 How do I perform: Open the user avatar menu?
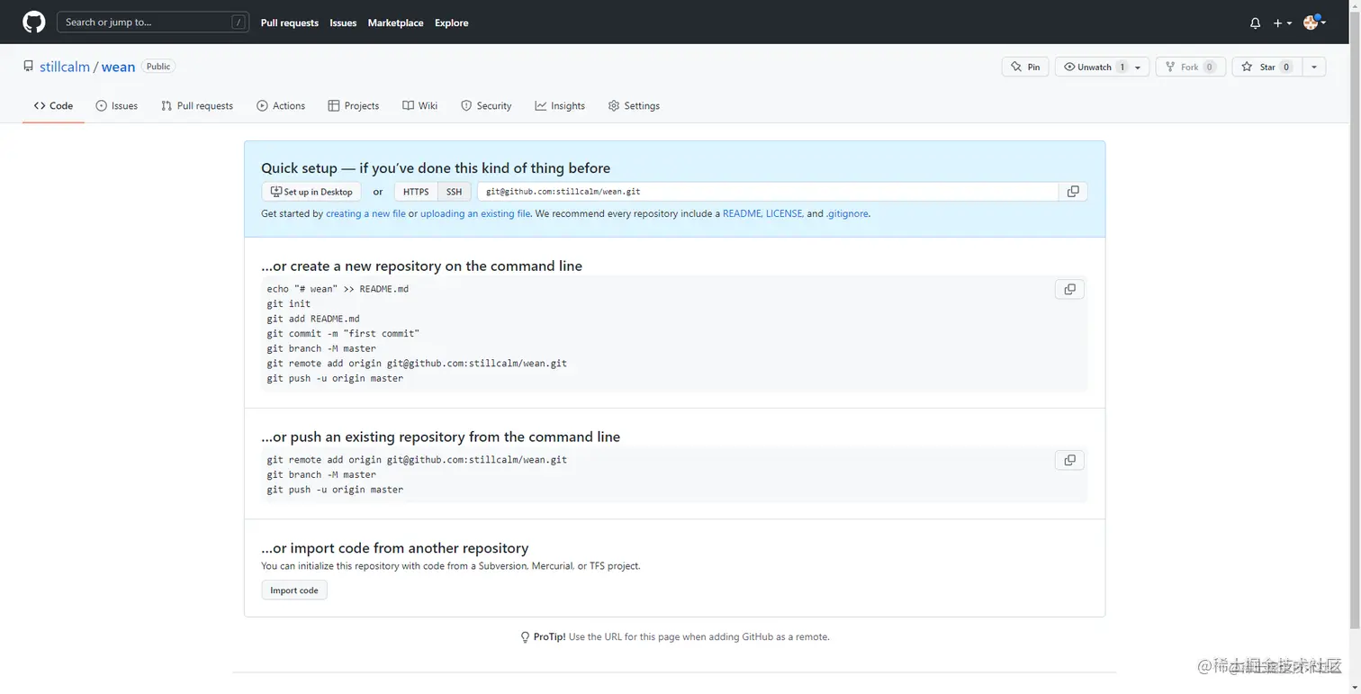point(1314,23)
